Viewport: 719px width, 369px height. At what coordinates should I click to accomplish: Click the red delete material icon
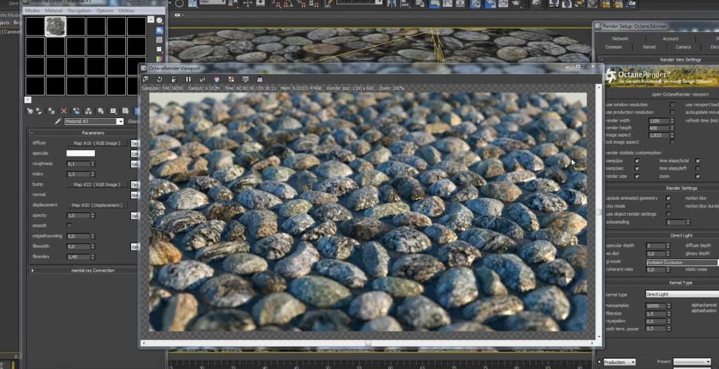pos(64,111)
